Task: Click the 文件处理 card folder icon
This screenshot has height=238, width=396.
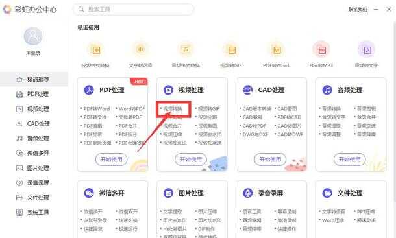Action: pyautogui.click(x=327, y=193)
